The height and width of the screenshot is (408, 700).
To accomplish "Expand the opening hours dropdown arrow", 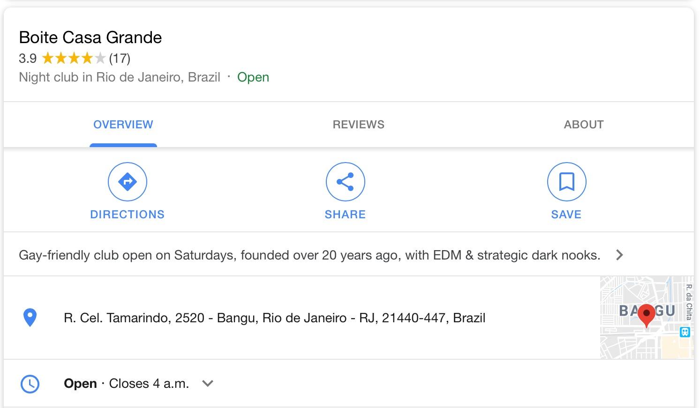I will pyautogui.click(x=207, y=384).
